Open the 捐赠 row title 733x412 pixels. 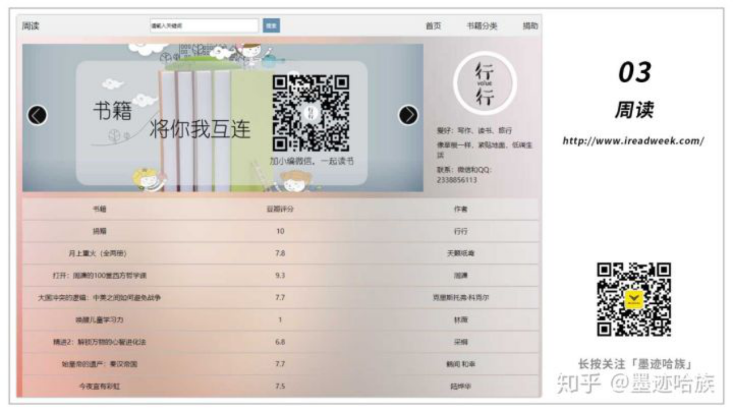point(99,231)
